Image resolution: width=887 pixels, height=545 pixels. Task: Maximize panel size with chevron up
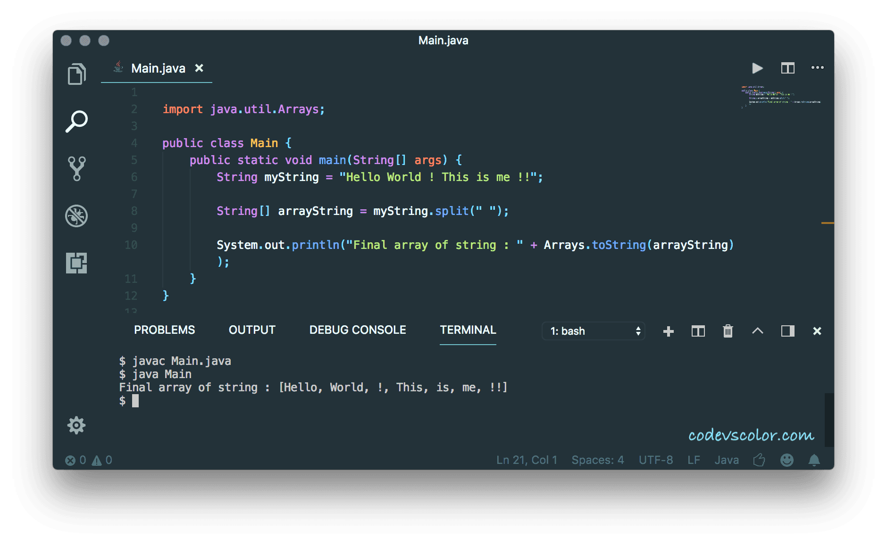[x=758, y=331]
